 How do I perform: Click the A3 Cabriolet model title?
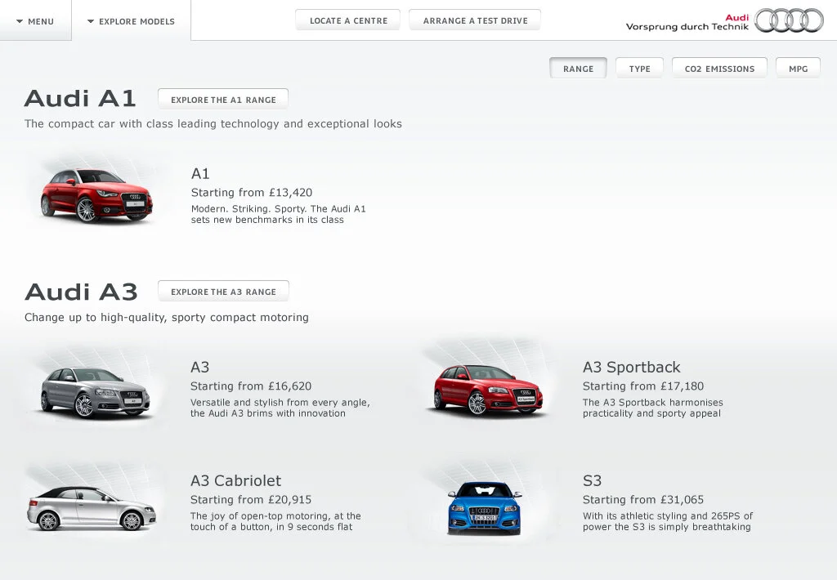pos(235,481)
